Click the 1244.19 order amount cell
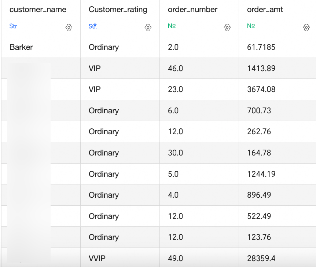This screenshot has height=267, width=316. click(261, 174)
